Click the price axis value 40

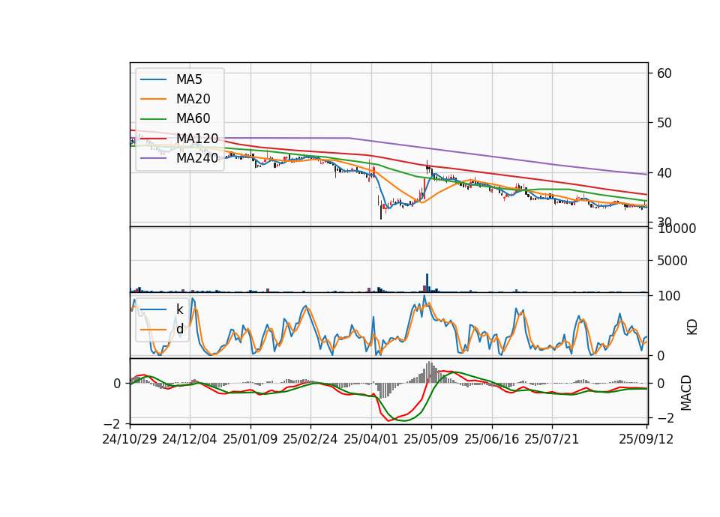(x=664, y=173)
